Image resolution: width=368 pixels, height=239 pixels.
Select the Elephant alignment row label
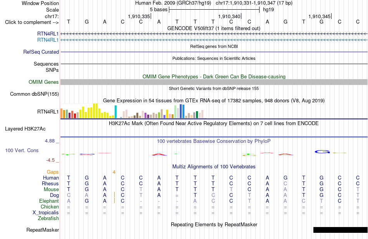tap(49, 201)
